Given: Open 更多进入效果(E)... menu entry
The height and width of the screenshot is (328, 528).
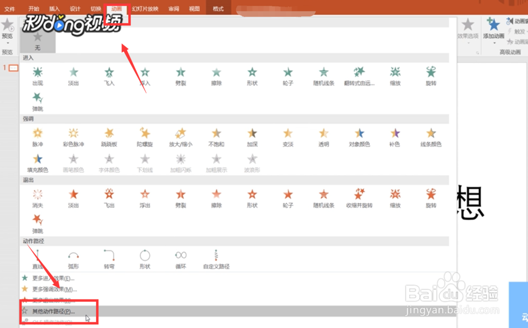Looking at the screenshot, I should click(53, 278).
